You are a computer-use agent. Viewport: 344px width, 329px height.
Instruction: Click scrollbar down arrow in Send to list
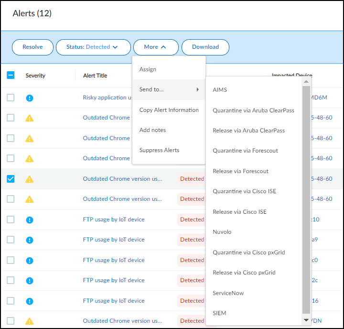[306, 320]
